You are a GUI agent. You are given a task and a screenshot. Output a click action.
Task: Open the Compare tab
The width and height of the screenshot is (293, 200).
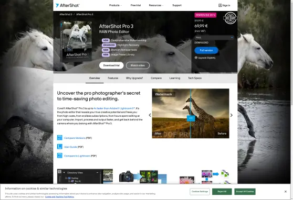point(156,78)
